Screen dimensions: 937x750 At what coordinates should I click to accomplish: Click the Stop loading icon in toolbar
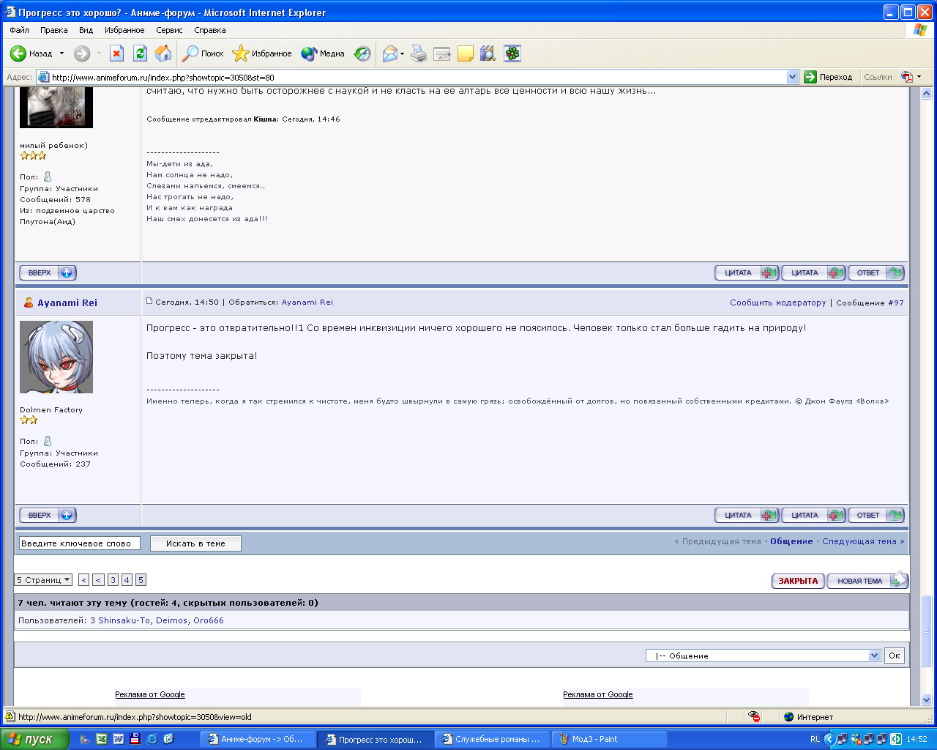116,53
